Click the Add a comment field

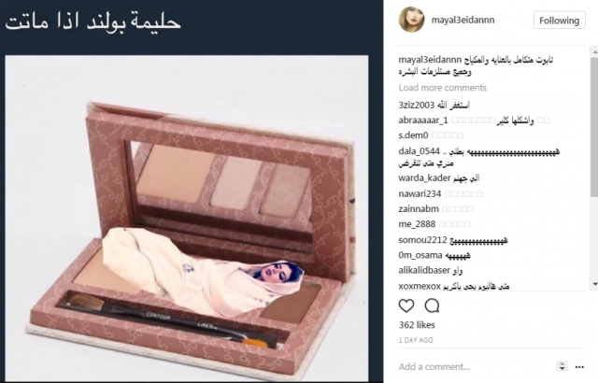475,366
